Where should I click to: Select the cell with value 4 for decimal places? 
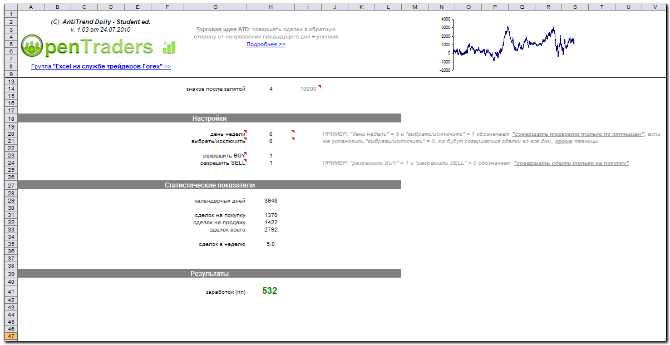(271, 89)
